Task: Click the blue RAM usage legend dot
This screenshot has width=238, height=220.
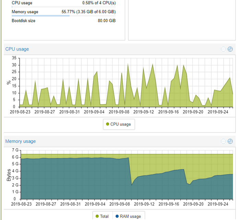Action: 117,216
